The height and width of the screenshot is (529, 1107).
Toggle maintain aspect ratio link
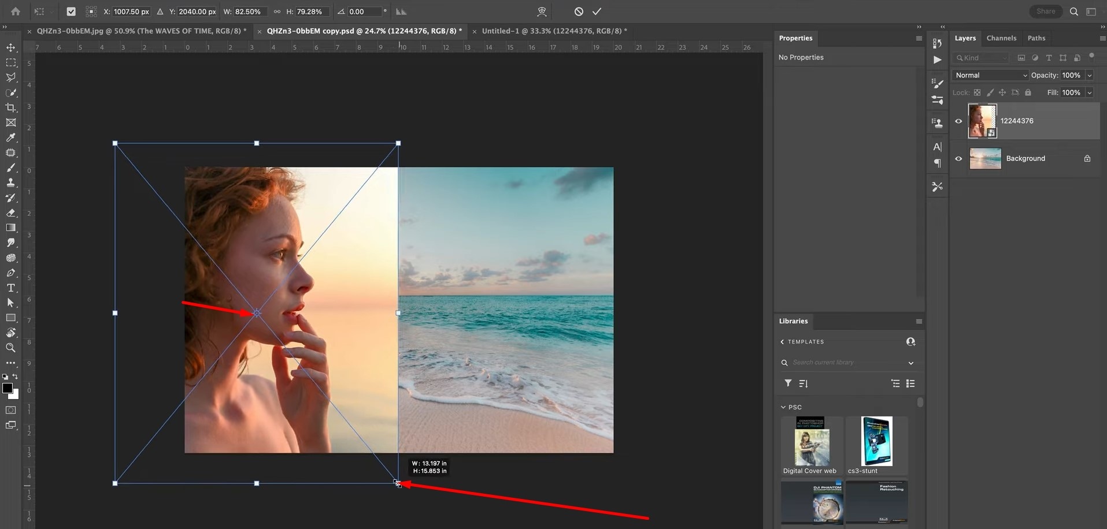point(277,12)
